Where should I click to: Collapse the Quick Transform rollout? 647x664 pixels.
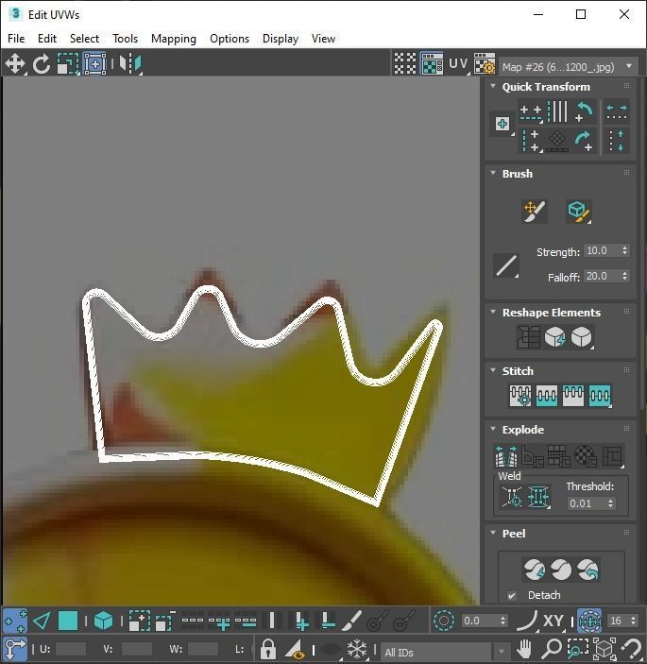(x=493, y=86)
